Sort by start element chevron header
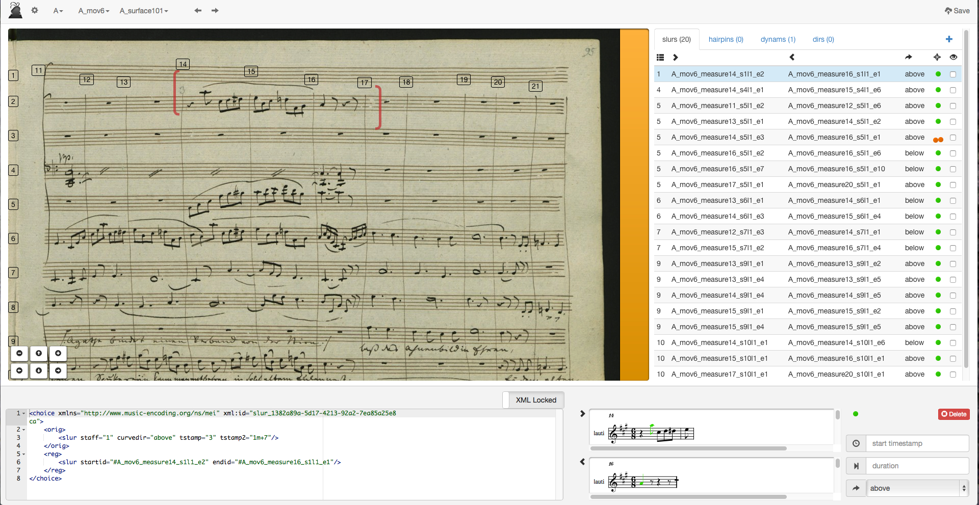This screenshot has width=979, height=505. [x=676, y=57]
